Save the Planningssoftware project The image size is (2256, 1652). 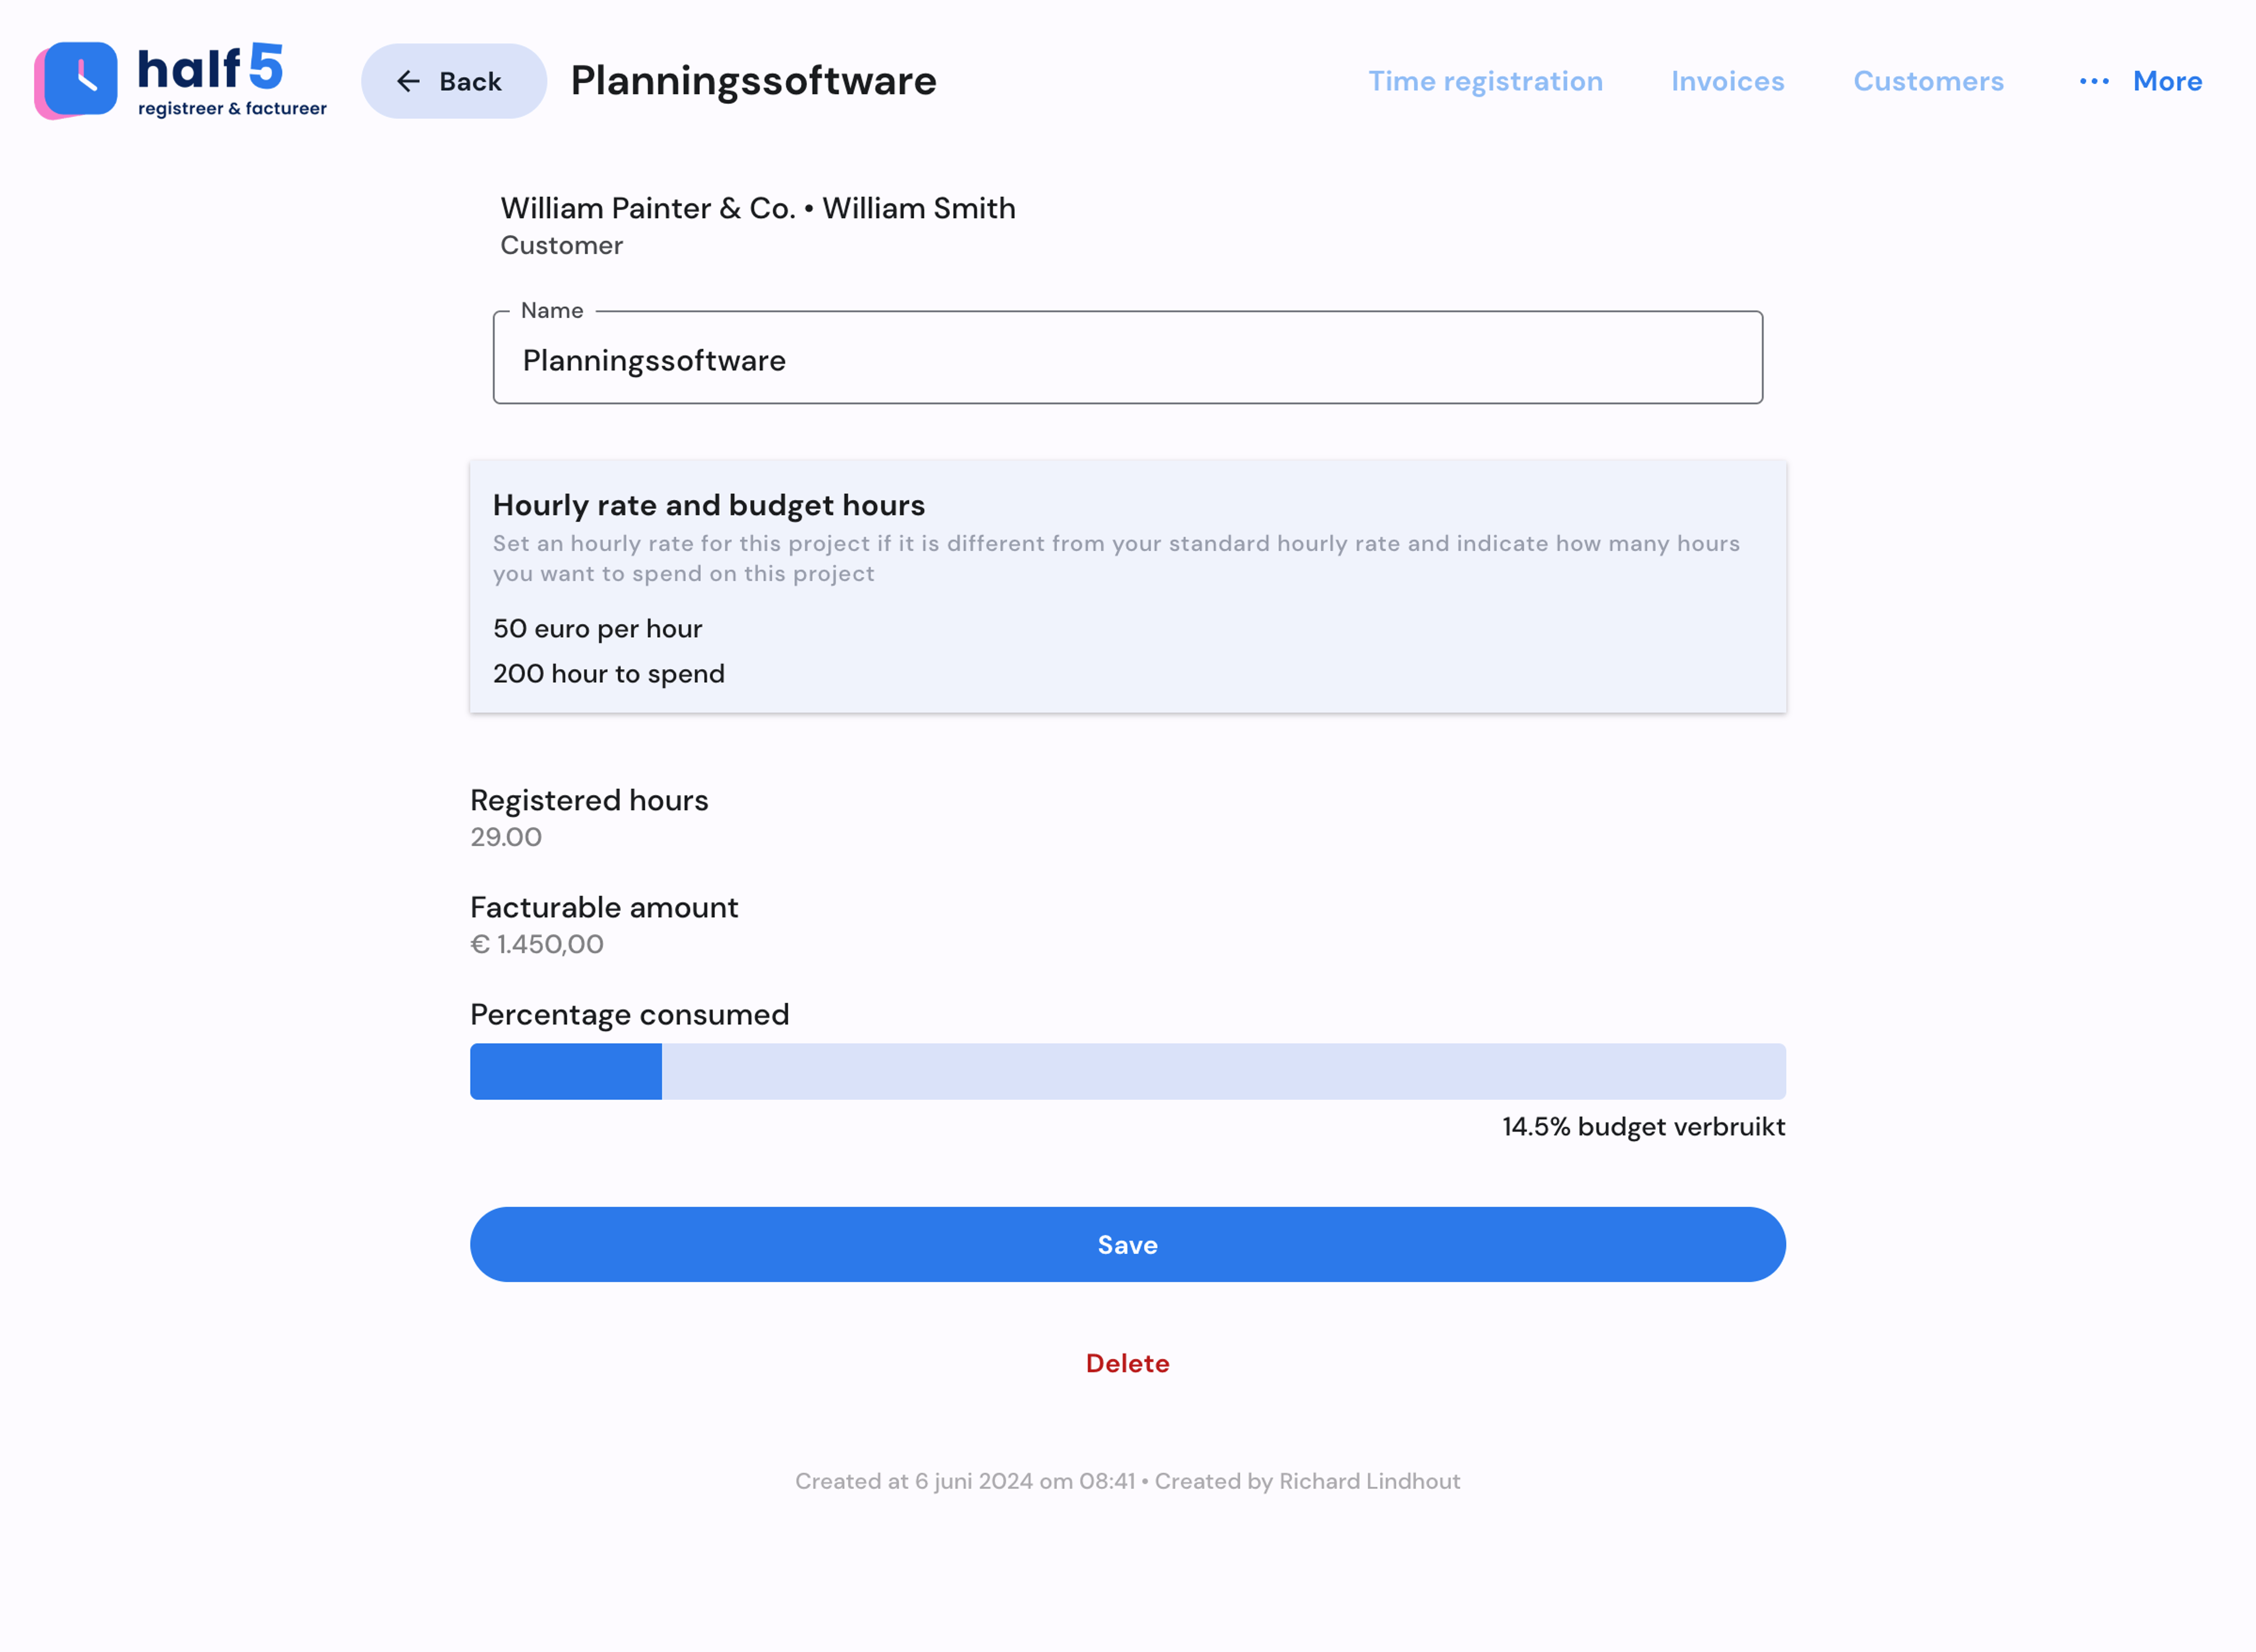(1126, 1244)
